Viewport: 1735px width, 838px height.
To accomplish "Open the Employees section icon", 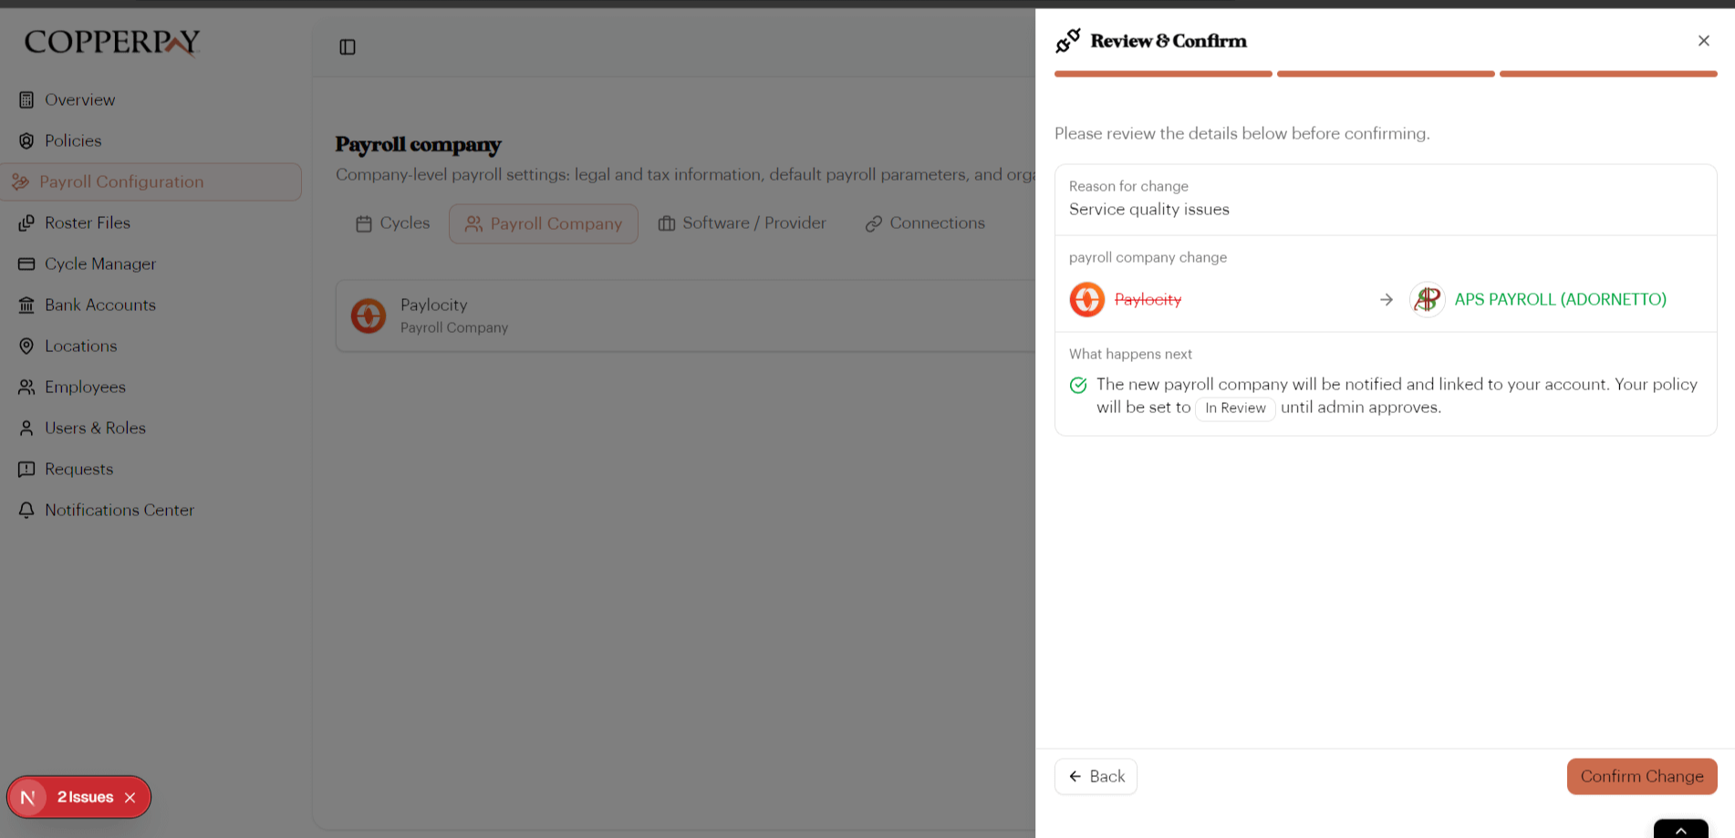I will click(x=26, y=387).
